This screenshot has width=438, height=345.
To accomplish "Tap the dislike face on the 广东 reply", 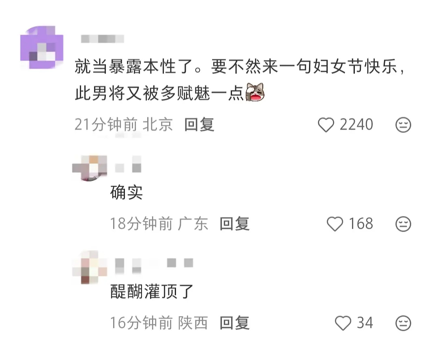I will [403, 224].
